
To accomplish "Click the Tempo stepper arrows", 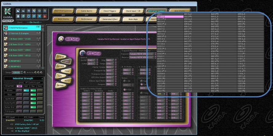I will 22,72.
